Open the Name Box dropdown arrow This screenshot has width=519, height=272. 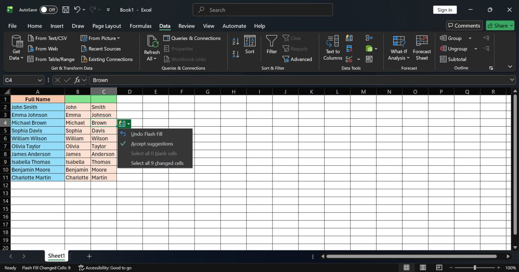click(40, 80)
